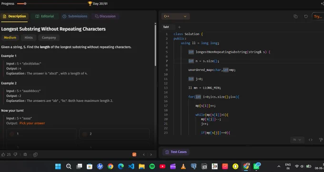324x172 pixels.
Task: Switch to the Editorial tab
Action: [x=45, y=16]
